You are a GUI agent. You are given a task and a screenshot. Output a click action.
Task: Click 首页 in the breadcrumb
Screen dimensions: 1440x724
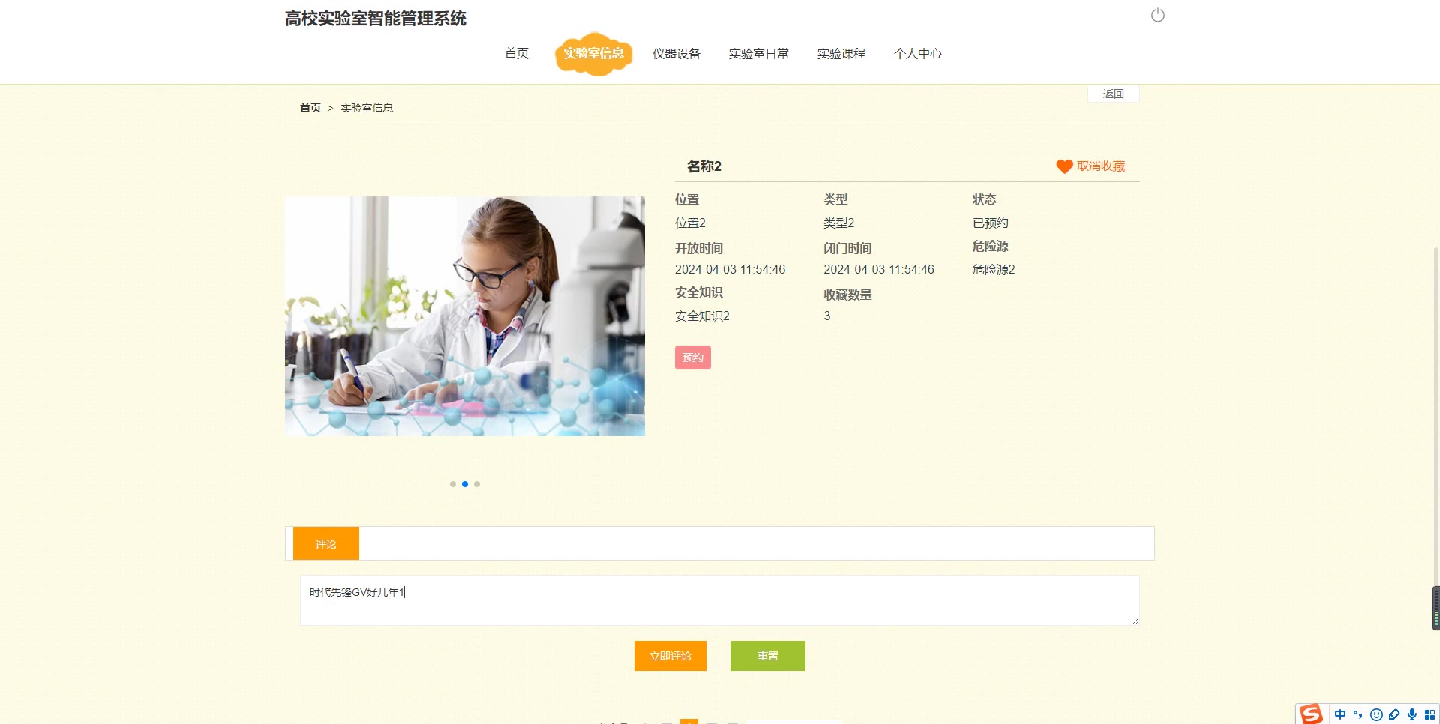(x=310, y=108)
